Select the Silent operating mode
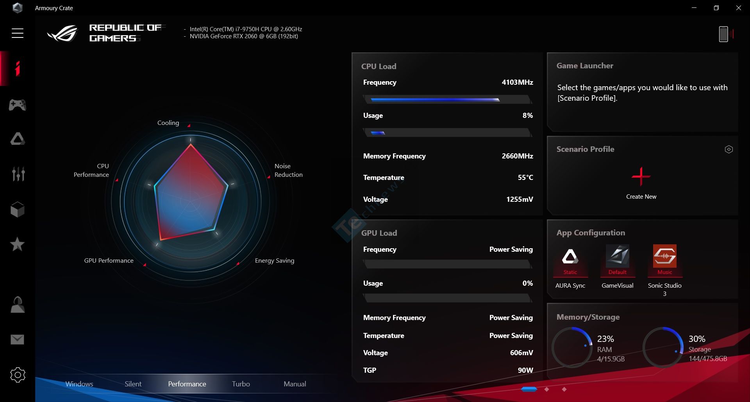The image size is (750, 402). (x=133, y=384)
